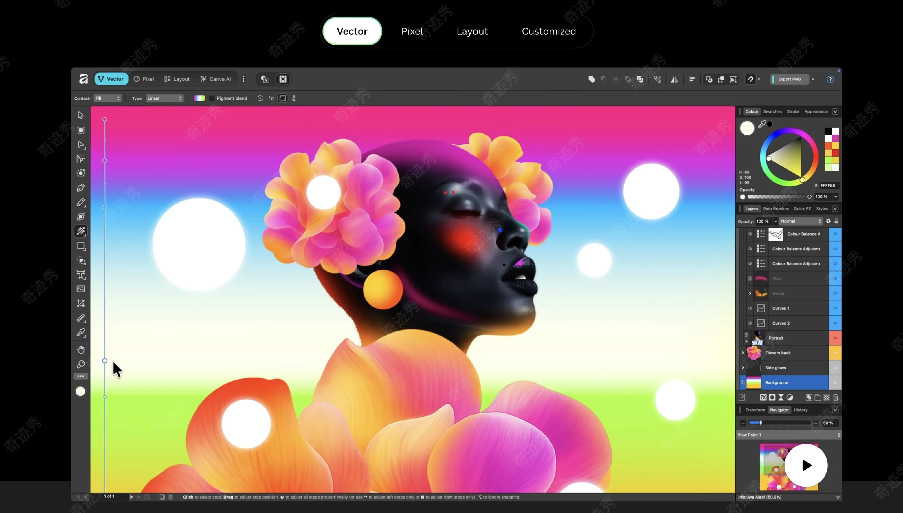Select the Pen tool

81,188
